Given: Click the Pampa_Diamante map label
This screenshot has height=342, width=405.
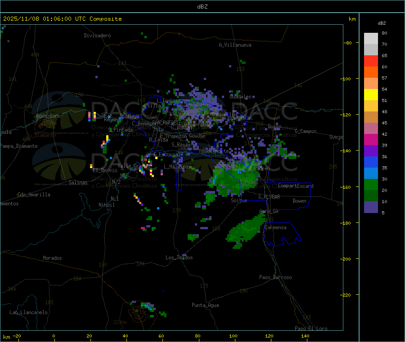Looking at the screenshot, I should [18, 146].
